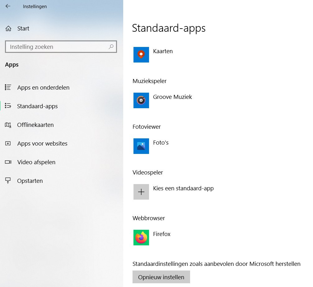The width and height of the screenshot is (313, 287).
Task: Click the Firefox browser icon
Action: click(141, 238)
